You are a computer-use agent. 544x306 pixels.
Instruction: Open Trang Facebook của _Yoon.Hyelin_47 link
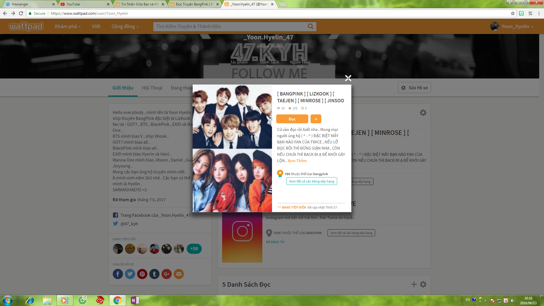click(x=155, y=215)
